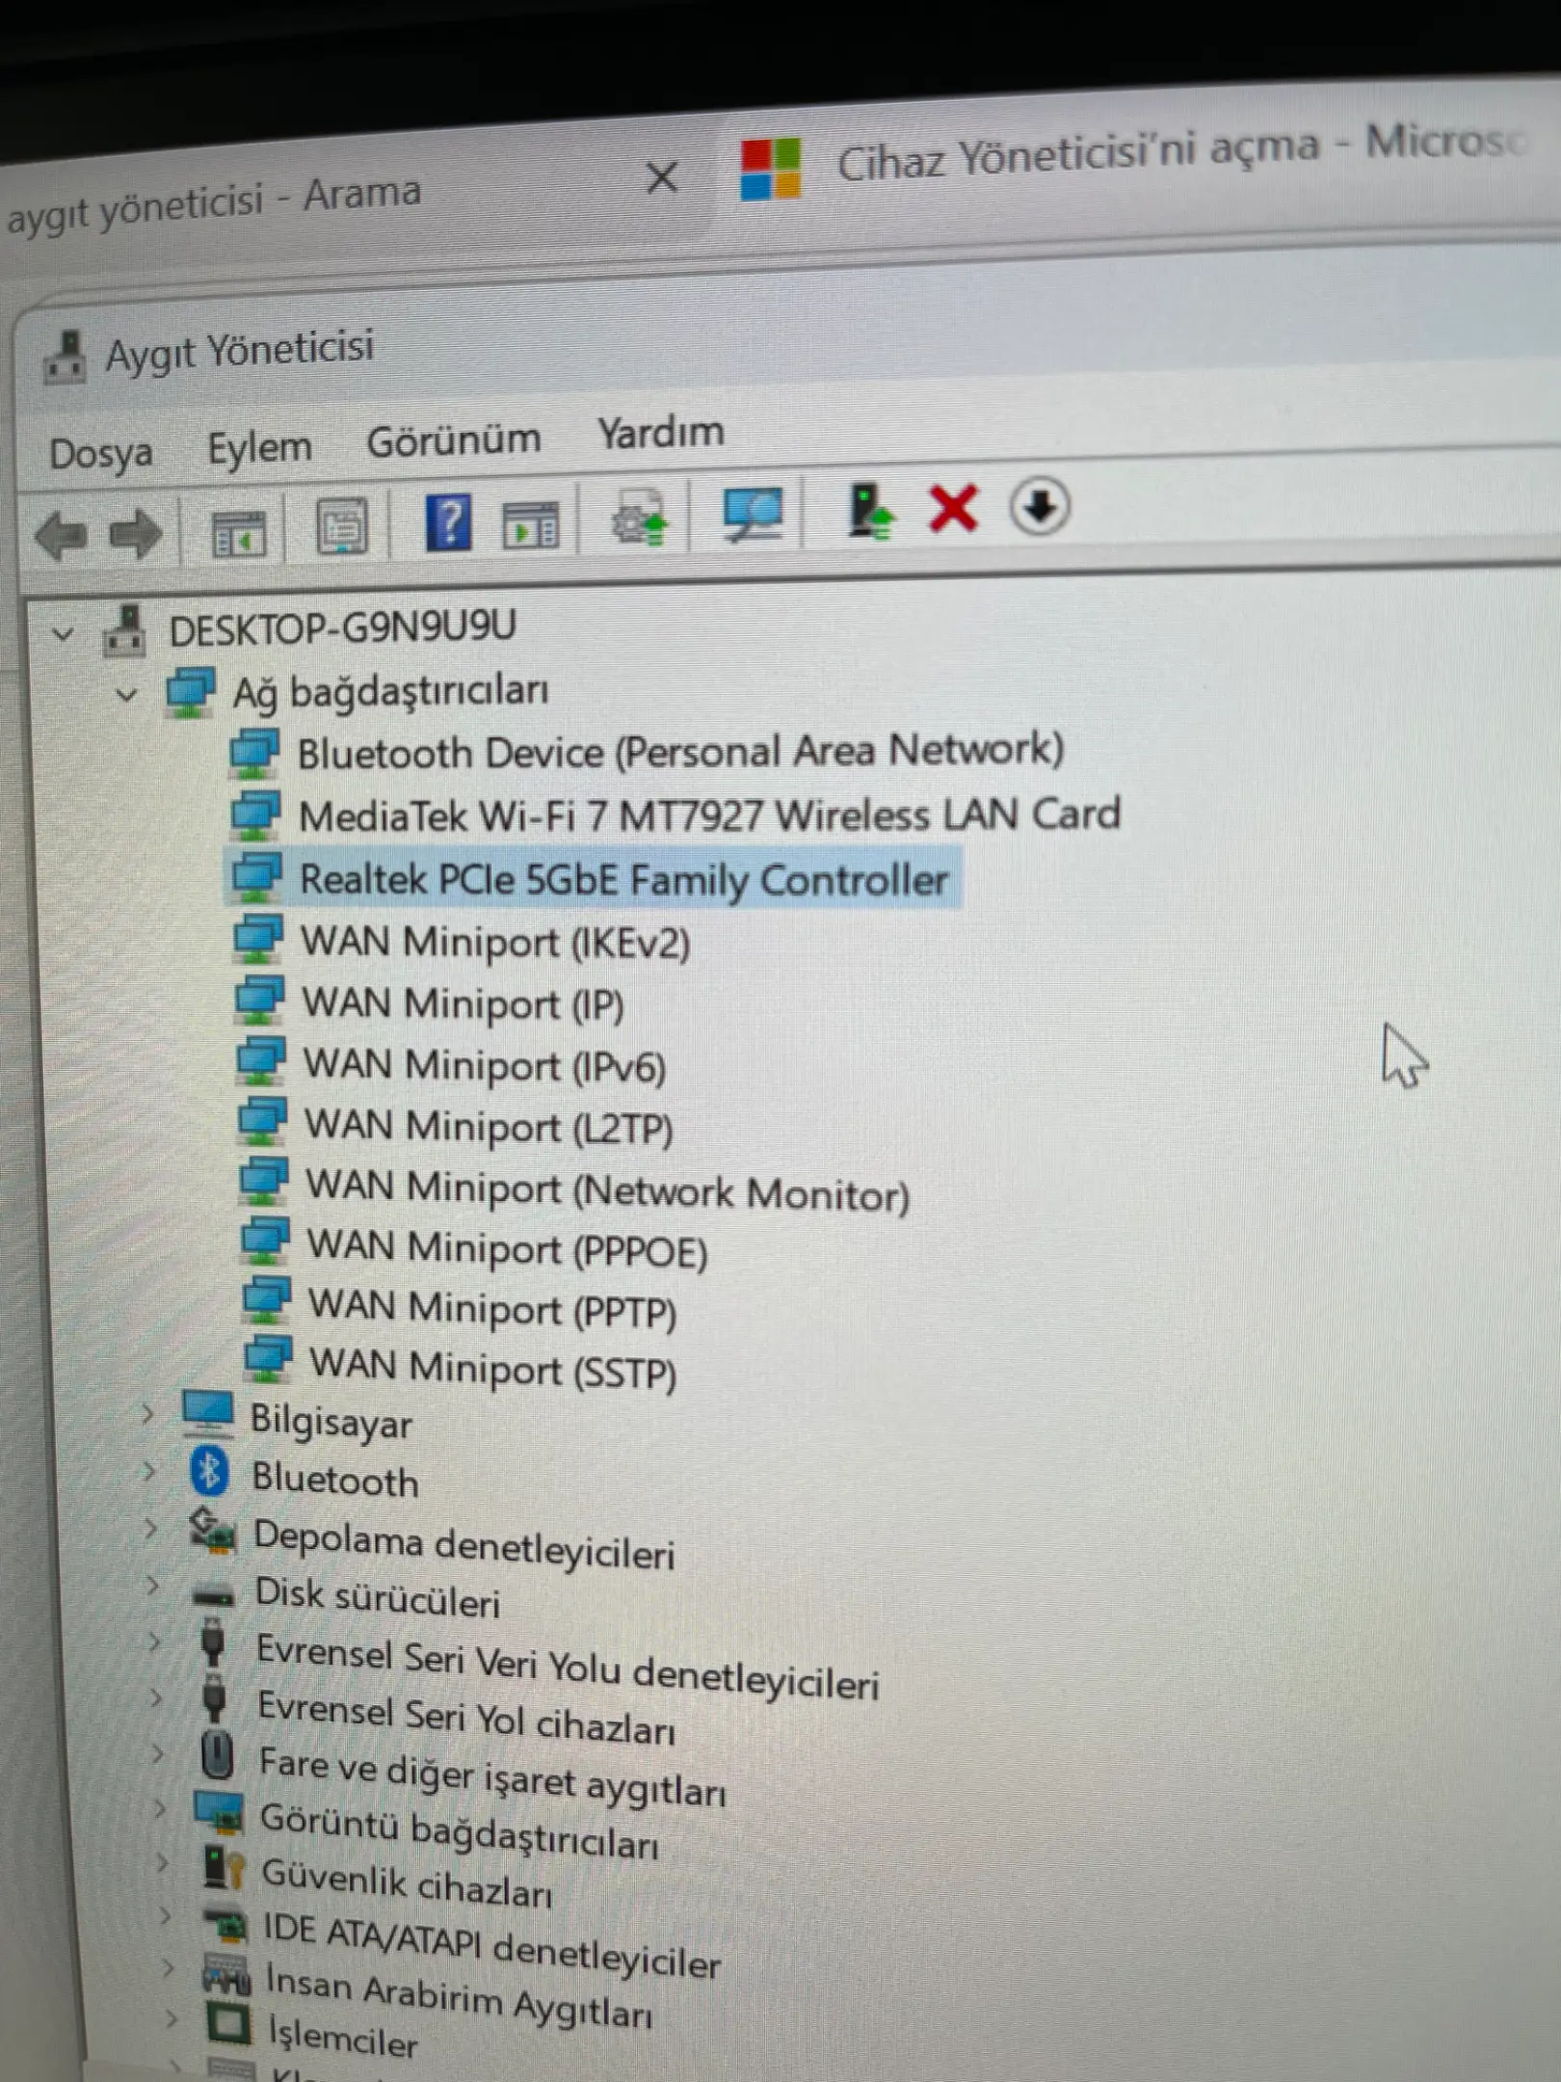Open the Eylem menu

260,447
